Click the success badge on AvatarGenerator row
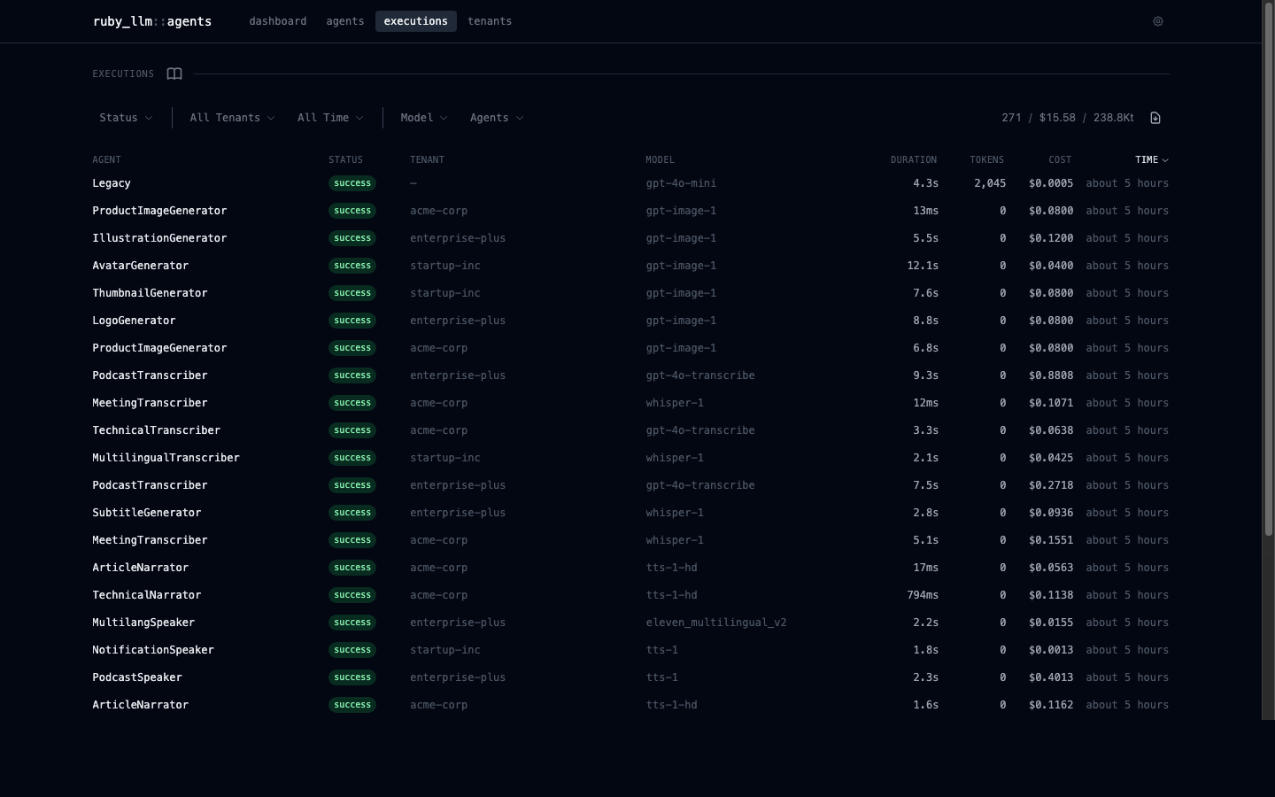 [x=352, y=266]
